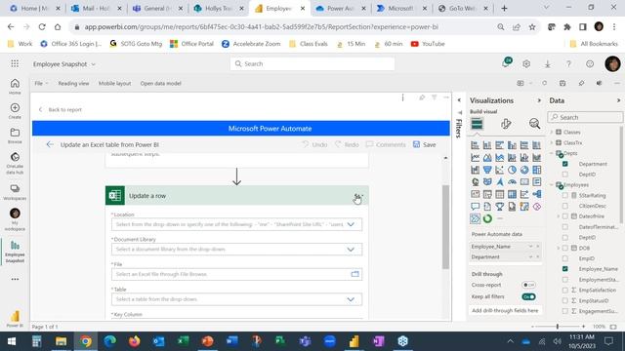Viewport: 625px width, 351px height.
Task: Open the Employee Snapshot title dropdown
Action: tap(94, 64)
